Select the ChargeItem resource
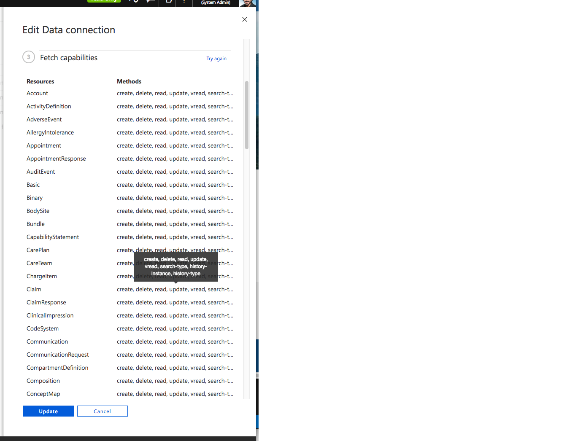Viewport: 572px width, 441px height. 42,276
